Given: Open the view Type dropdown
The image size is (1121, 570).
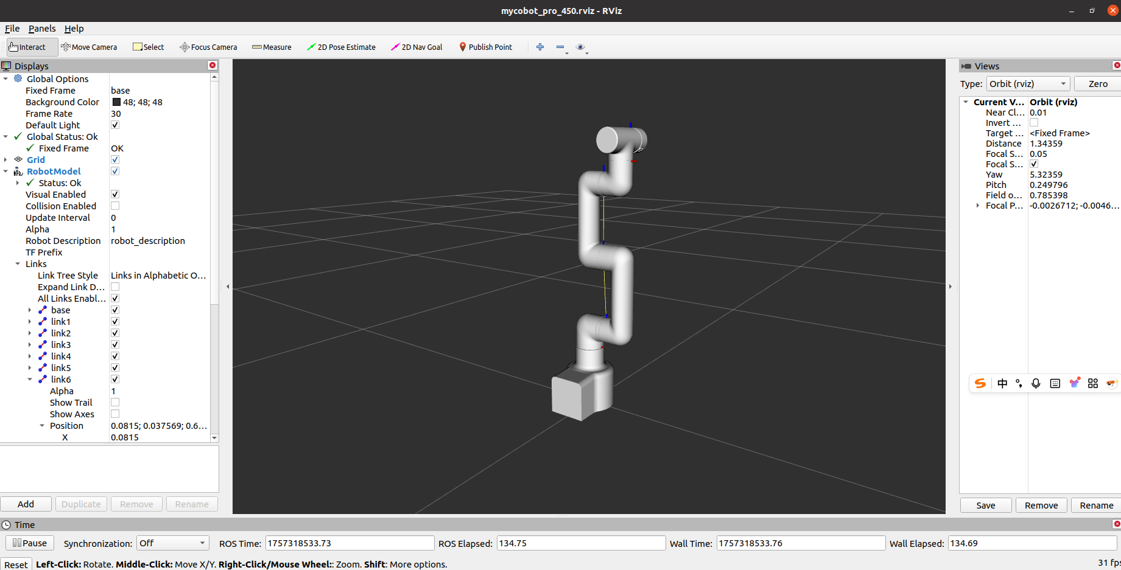Looking at the screenshot, I should 1028,84.
